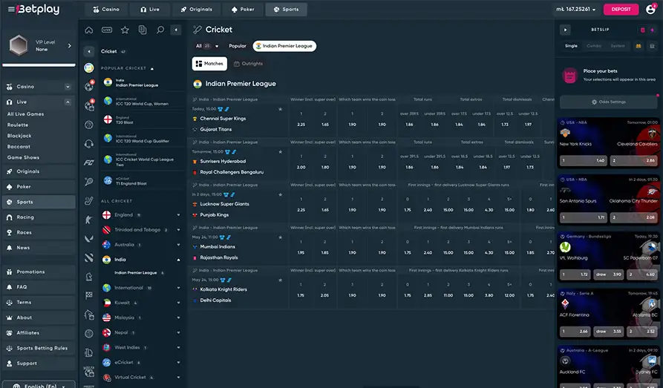Click the purple quick-bet icon in betslip header
Screen dimensions: 663x388
pos(652,30)
